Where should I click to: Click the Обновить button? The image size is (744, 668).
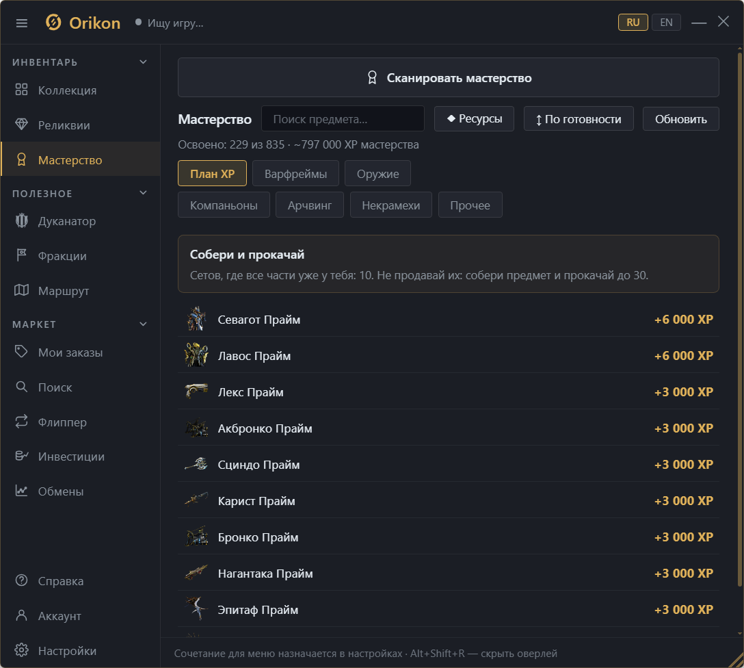681,118
